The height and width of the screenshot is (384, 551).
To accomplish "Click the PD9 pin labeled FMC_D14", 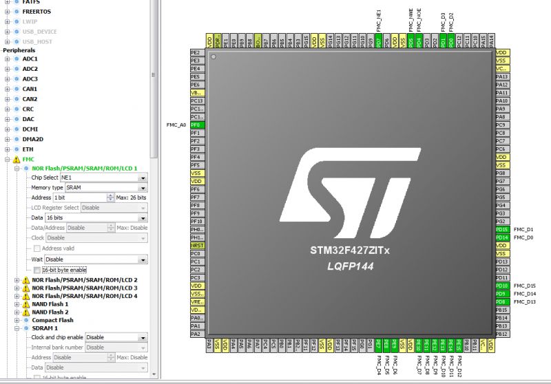I will 503,294.
